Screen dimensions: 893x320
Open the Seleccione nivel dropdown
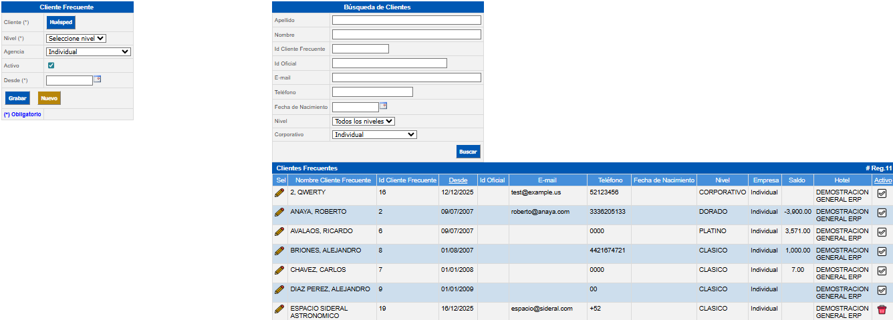[76, 39]
